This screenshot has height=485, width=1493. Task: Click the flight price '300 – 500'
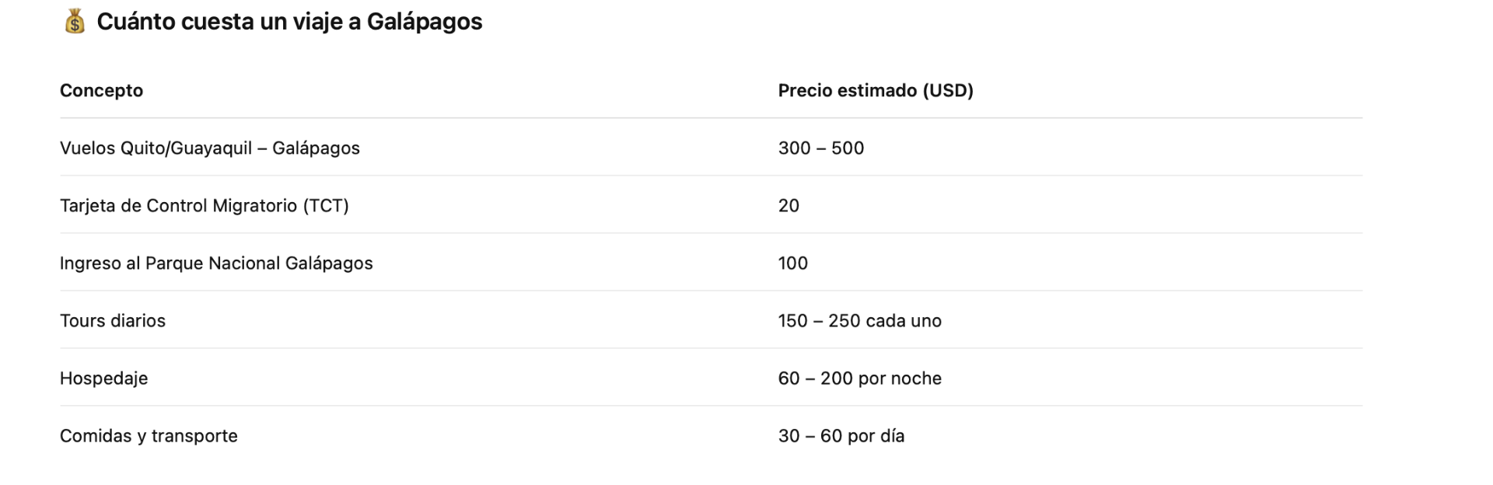[820, 148]
